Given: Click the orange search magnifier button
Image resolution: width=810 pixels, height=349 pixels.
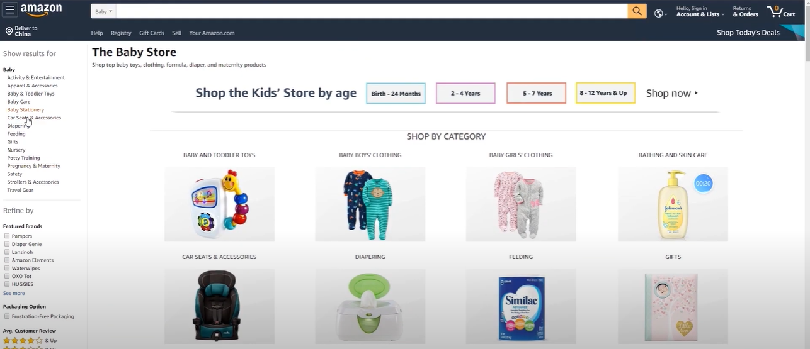Looking at the screenshot, I should pos(637,11).
